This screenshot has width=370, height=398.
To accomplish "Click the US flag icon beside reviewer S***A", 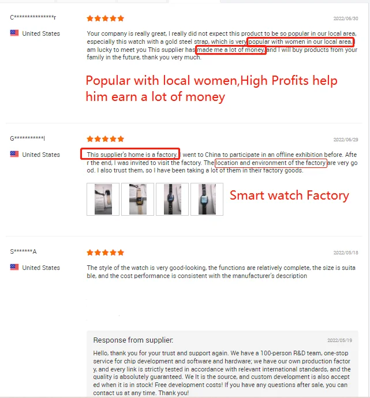I will (x=14, y=267).
